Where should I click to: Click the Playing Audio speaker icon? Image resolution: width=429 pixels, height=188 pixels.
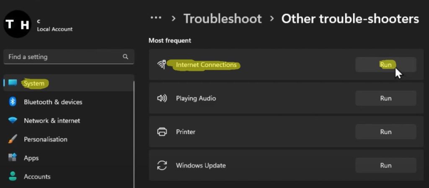tap(162, 98)
